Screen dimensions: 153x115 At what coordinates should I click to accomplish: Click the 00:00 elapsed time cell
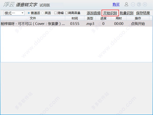coord(119,24)
